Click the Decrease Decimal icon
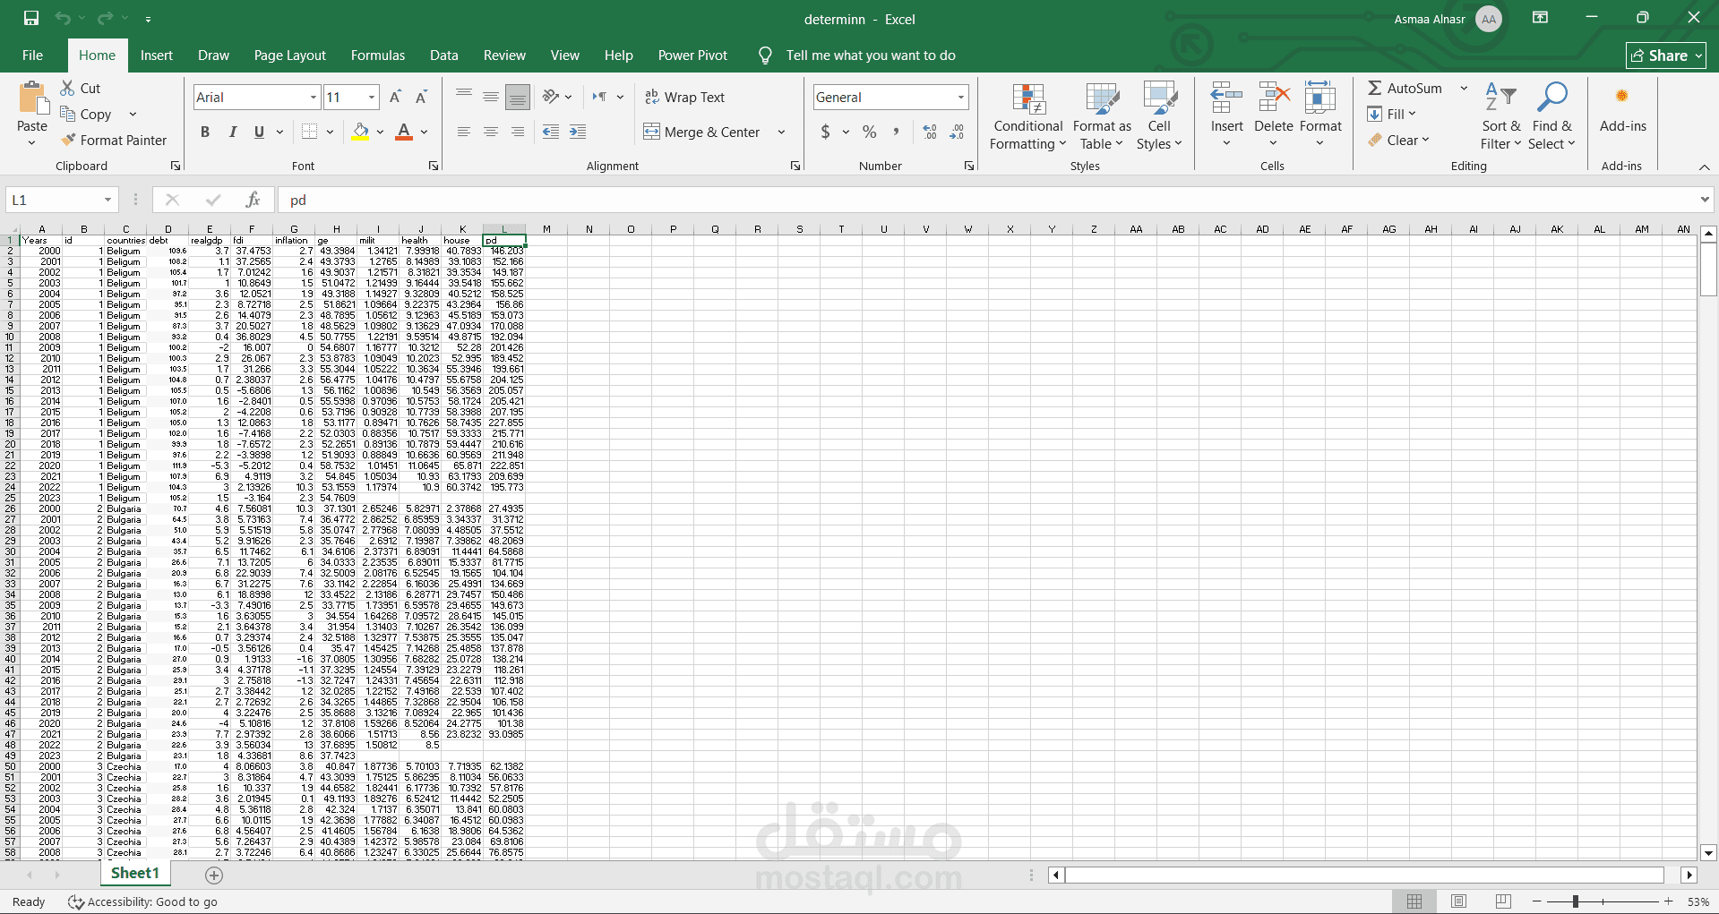This screenshot has height=914, width=1719. coord(957,132)
